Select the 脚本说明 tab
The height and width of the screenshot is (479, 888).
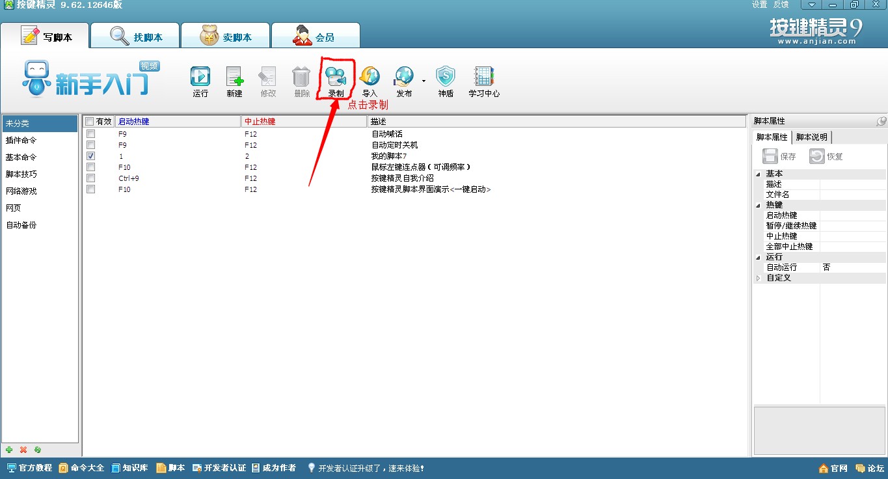(812, 137)
